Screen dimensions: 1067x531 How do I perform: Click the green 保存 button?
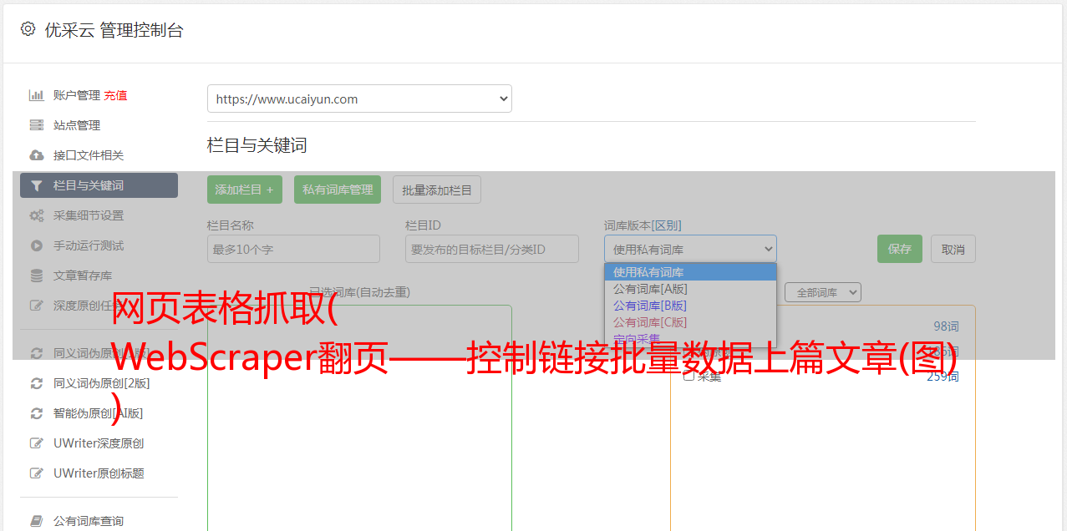(x=900, y=249)
